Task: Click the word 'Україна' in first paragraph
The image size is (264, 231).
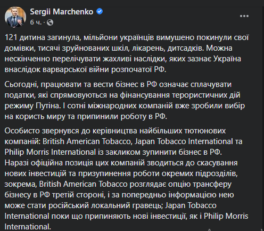Action: [x=227, y=59]
